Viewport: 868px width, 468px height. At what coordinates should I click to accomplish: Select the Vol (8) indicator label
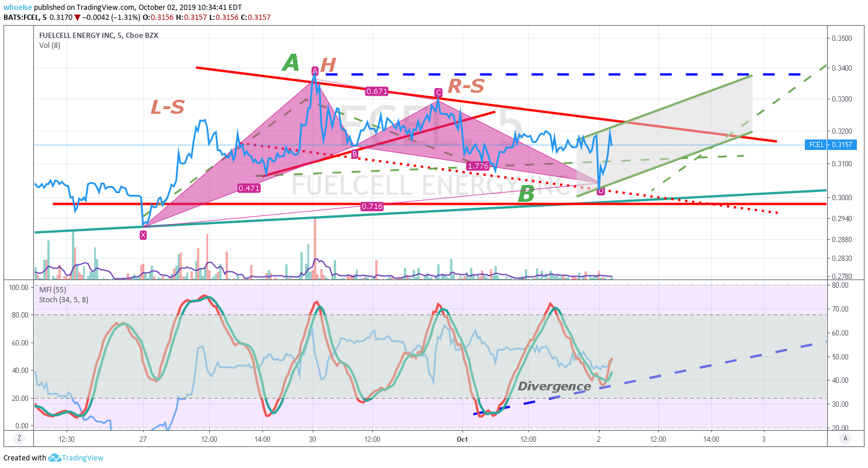(50, 46)
